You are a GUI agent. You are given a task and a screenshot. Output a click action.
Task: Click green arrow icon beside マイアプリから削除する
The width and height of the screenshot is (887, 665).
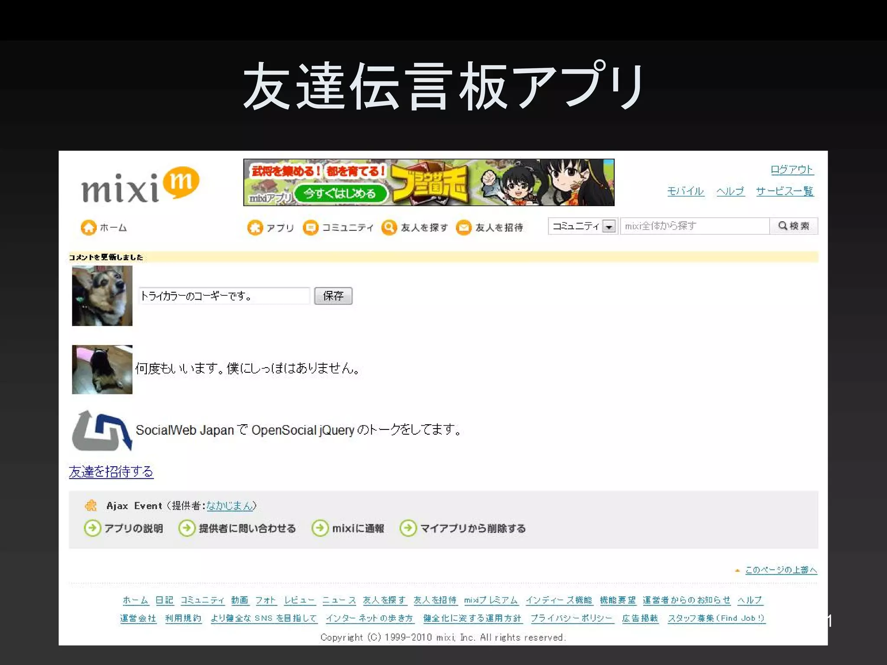(x=408, y=528)
